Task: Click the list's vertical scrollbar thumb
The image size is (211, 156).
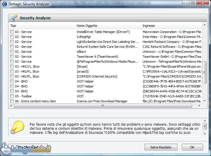Action: (205, 72)
